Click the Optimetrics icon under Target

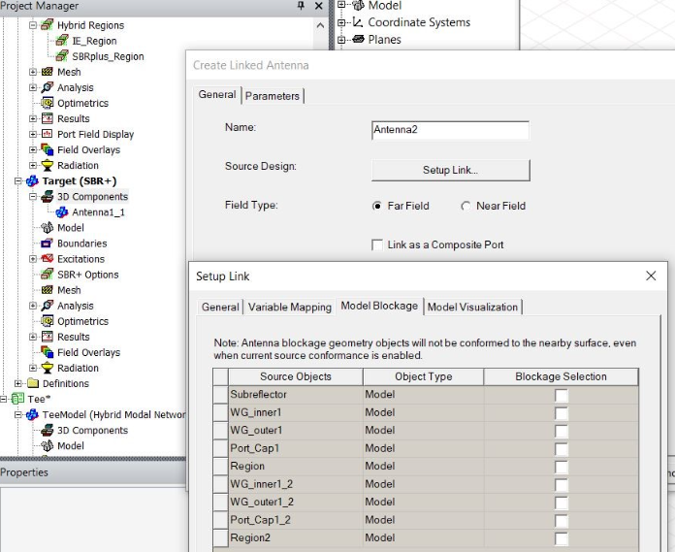click(48, 321)
